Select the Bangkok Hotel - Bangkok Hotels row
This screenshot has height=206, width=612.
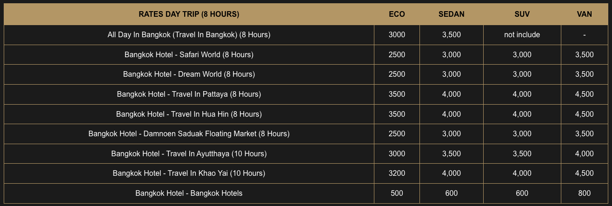click(189, 193)
